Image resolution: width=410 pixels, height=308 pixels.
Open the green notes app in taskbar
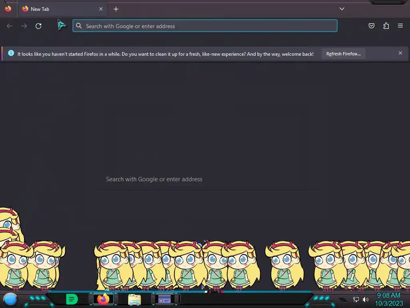click(72, 299)
